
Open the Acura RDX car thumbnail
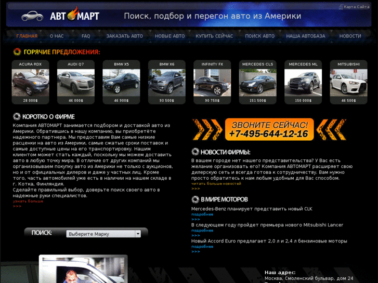click(30, 83)
